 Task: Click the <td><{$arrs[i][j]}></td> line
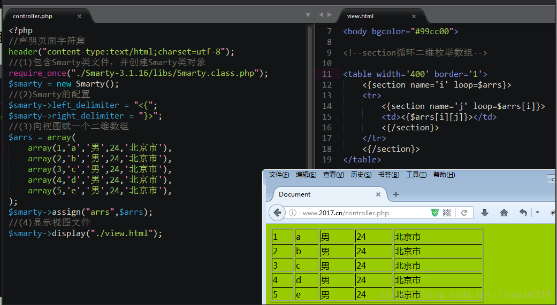tap(439, 116)
